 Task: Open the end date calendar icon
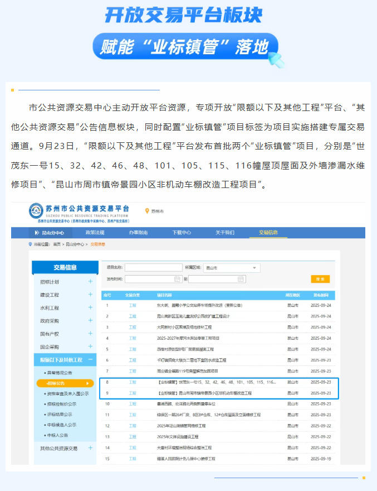pos(241,278)
